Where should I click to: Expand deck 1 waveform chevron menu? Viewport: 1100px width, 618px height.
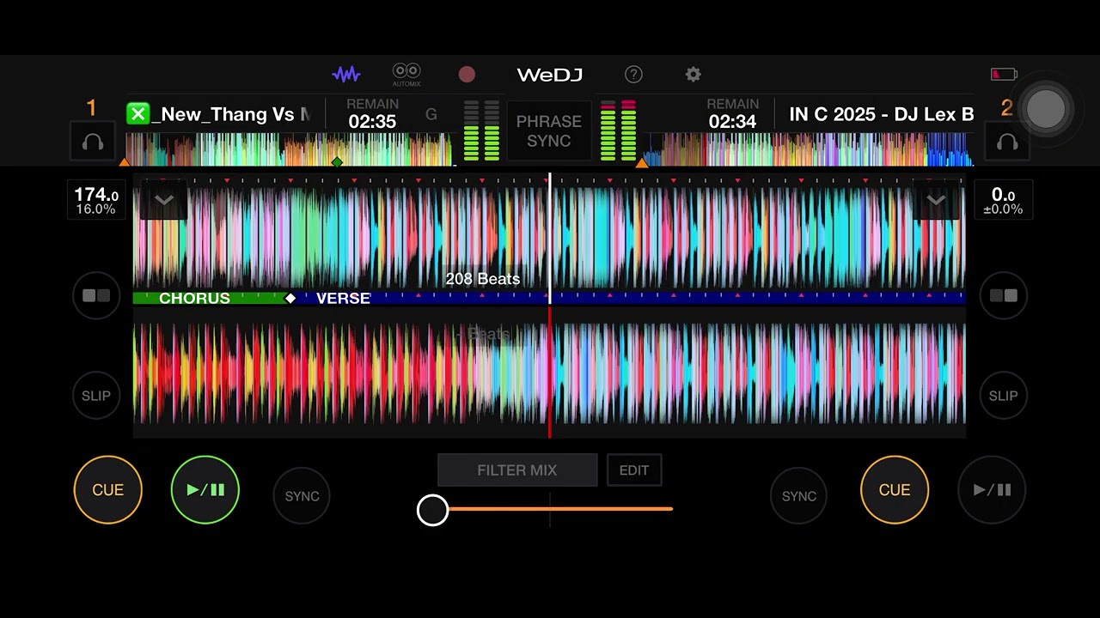coord(163,201)
